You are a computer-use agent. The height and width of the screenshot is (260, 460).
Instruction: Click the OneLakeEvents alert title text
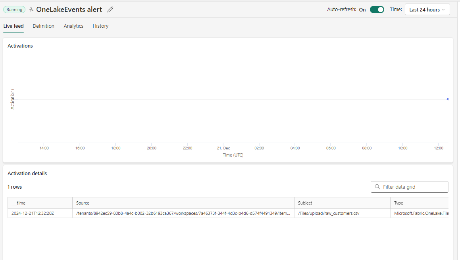click(x=69, y=10)
